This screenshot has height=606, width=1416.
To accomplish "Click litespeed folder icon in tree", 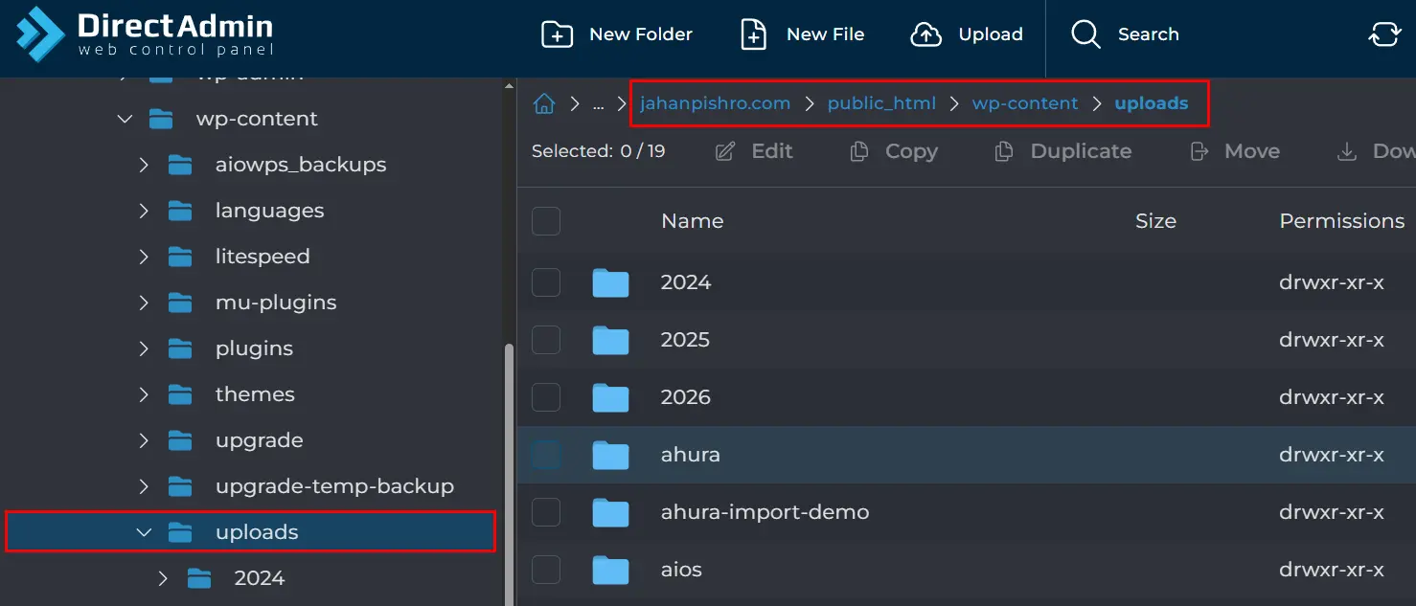I will click(x=180, y=257).
